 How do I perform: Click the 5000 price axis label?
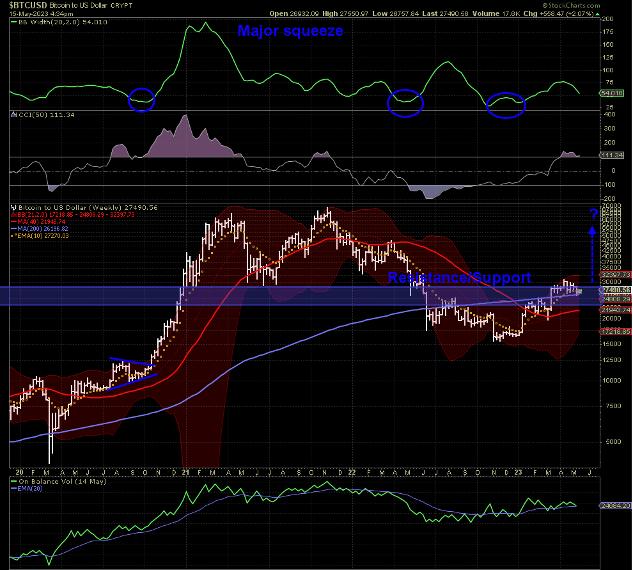pyautogui.click(x=613, y=442)
